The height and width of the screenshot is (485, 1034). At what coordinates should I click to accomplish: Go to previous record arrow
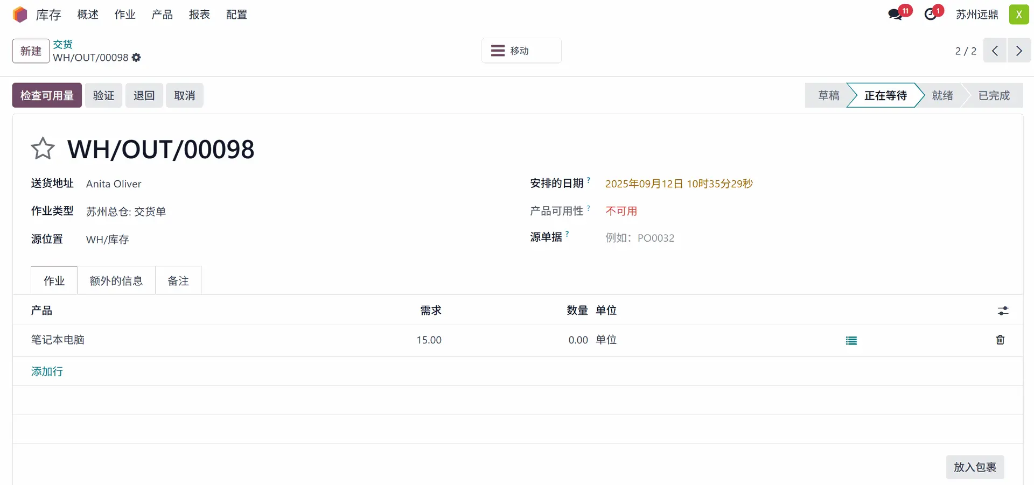(995, 51)
